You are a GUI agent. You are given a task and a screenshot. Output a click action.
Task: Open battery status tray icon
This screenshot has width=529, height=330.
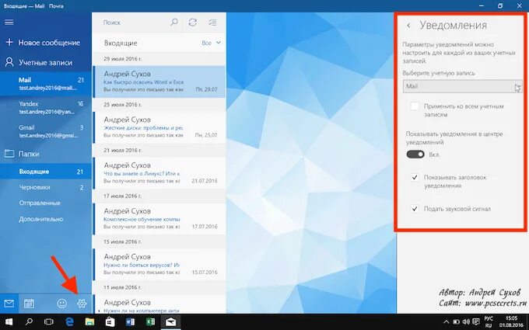(456, 322)
